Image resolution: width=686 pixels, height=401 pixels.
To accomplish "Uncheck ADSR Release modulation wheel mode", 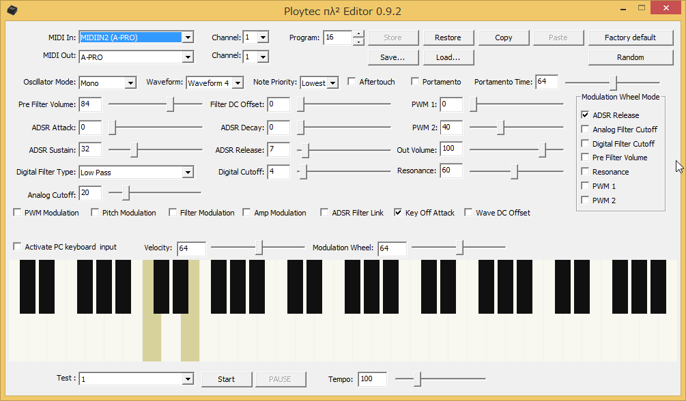I will coord(585,115).
